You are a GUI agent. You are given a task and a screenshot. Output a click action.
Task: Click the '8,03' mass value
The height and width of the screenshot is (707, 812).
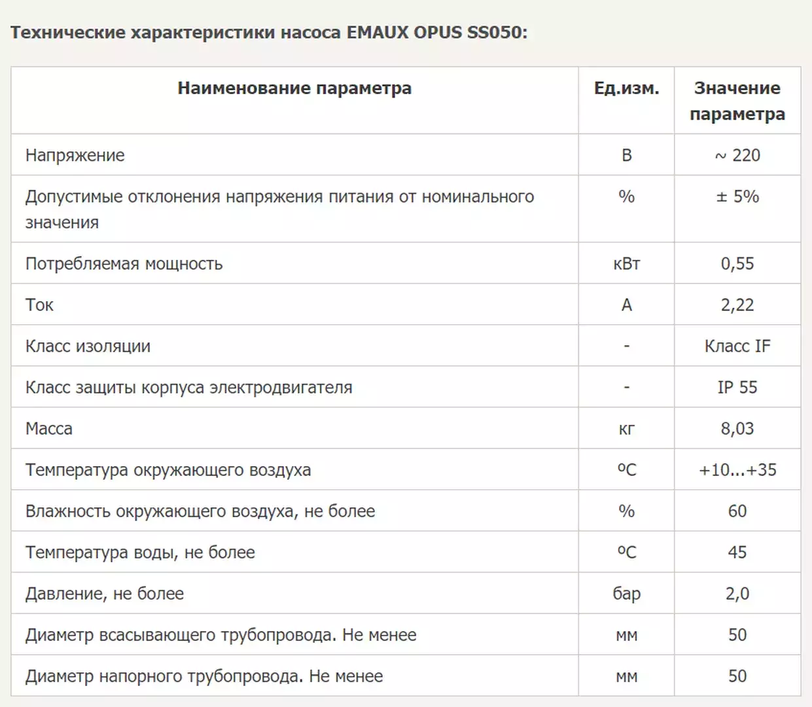point(737,429)
